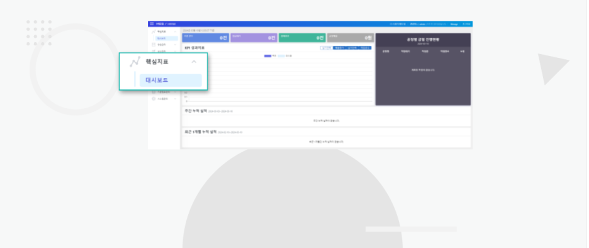Click the 핵심지표 line-chart icon in the enlarged callout
The width and height of the screenshot is (589, 248).
click(x=135, y=62)
